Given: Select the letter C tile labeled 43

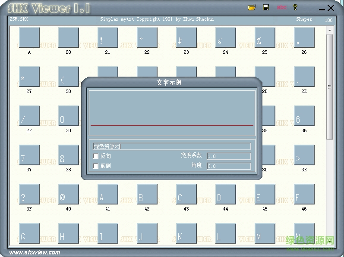Looking at the screenshot, I should (x=186, y=194).
